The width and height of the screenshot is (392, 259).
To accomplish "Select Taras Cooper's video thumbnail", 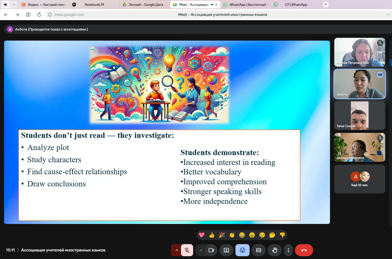I will 359,116.
